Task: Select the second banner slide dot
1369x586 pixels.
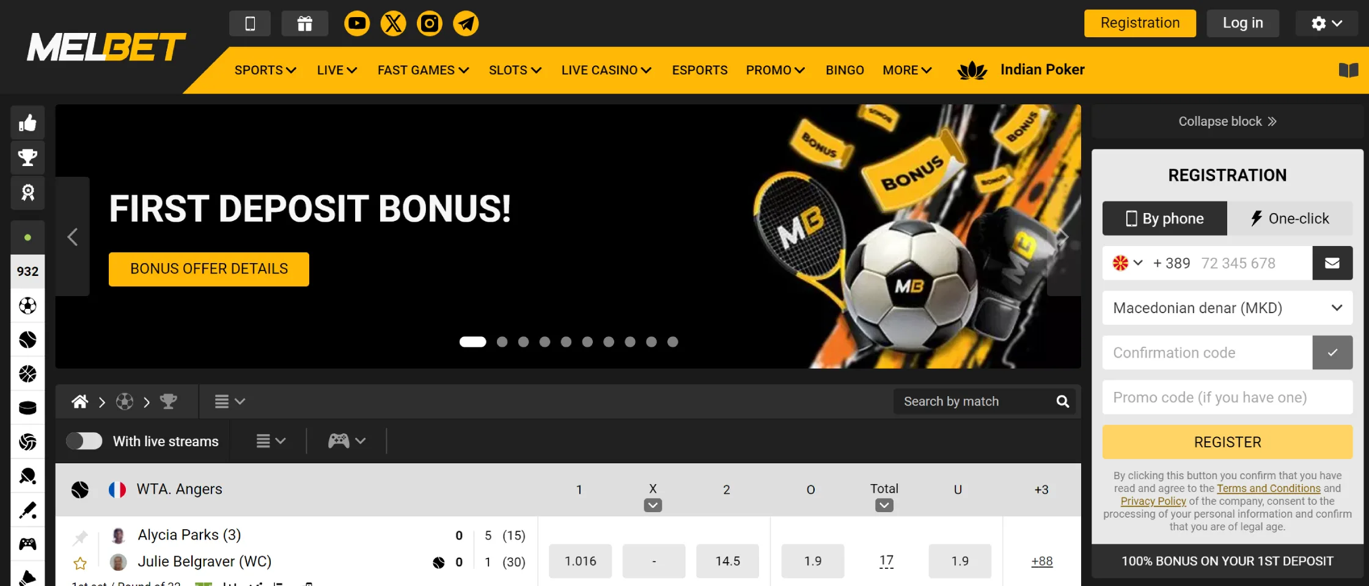Action: coord(502,342)
